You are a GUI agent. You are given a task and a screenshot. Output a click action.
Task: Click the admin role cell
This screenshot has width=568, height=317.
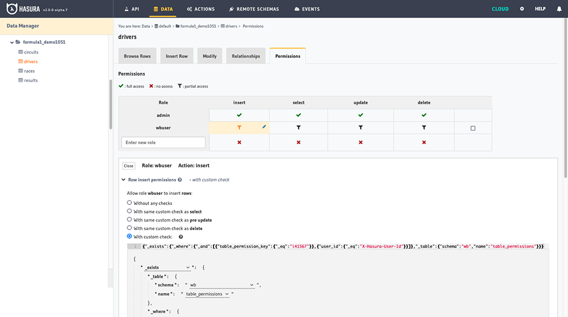click(164, 115)
